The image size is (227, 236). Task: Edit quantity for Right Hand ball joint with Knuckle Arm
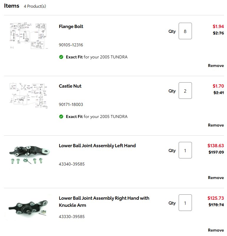pyautogui.click(x=185, y=203)
